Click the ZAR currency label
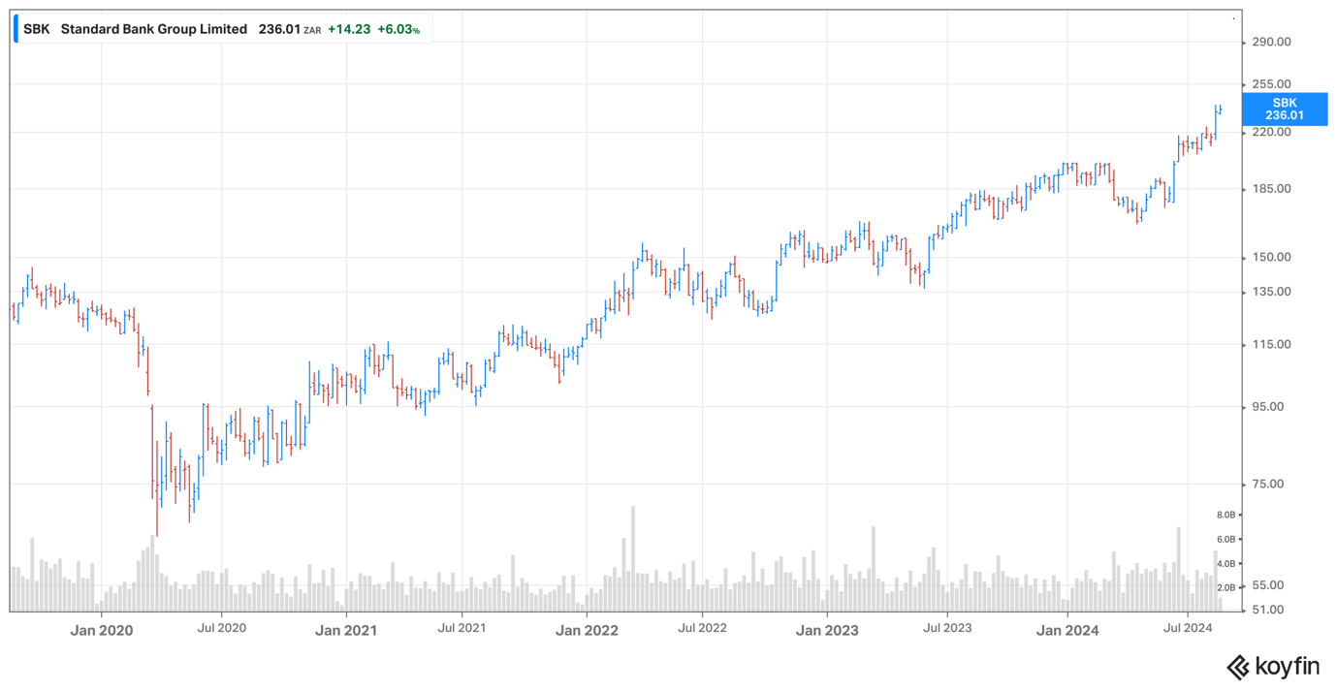Image resolution: width=1337 pixels, height=690 pixels. pyautogui.click(x=312, y=31)
